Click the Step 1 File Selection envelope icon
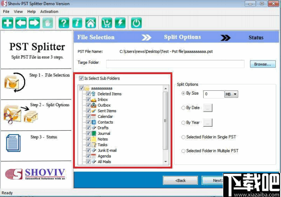Image resolution: width=281 pixels, height=197 pixels. [x=15, y=83]
